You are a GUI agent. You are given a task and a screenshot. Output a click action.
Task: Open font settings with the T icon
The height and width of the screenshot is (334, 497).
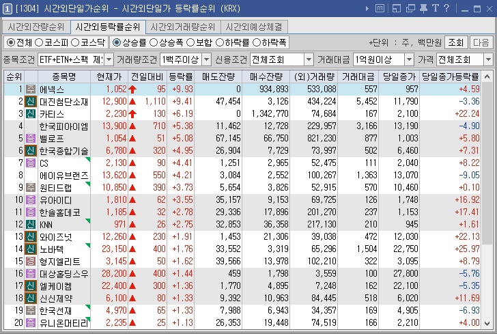click(x=436, y=8)
